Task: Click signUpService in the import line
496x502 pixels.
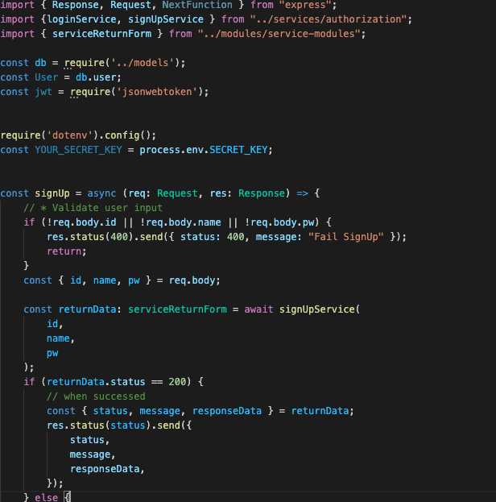Action: 166,19
